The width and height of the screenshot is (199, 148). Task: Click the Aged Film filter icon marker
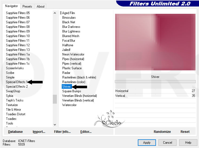click(61, 13)
